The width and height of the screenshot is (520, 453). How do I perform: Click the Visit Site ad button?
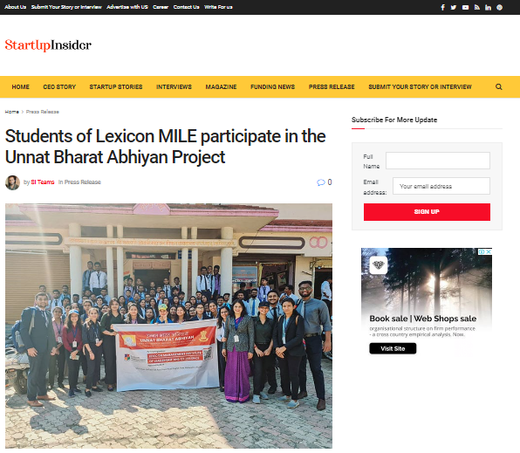click(393, 348)
